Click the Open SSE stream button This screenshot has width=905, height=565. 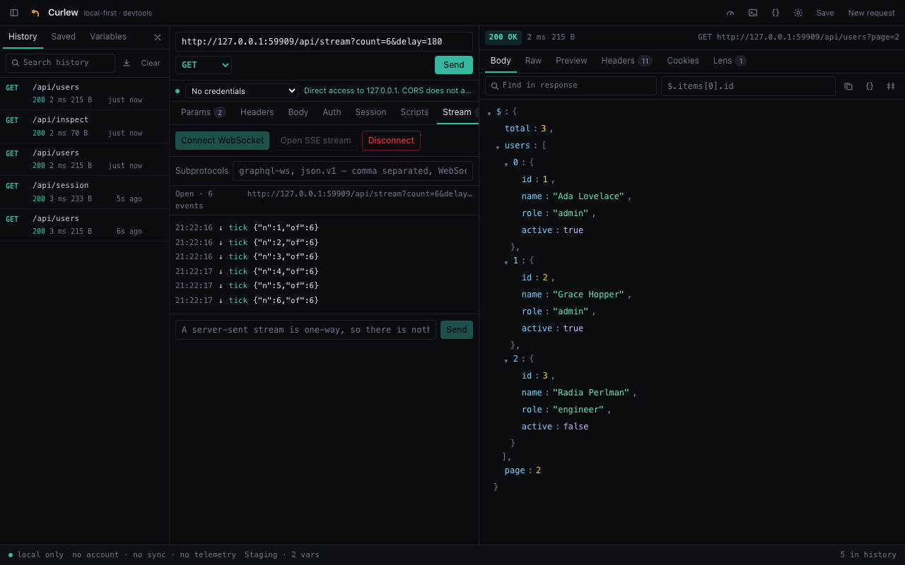[x=315, y=141]
